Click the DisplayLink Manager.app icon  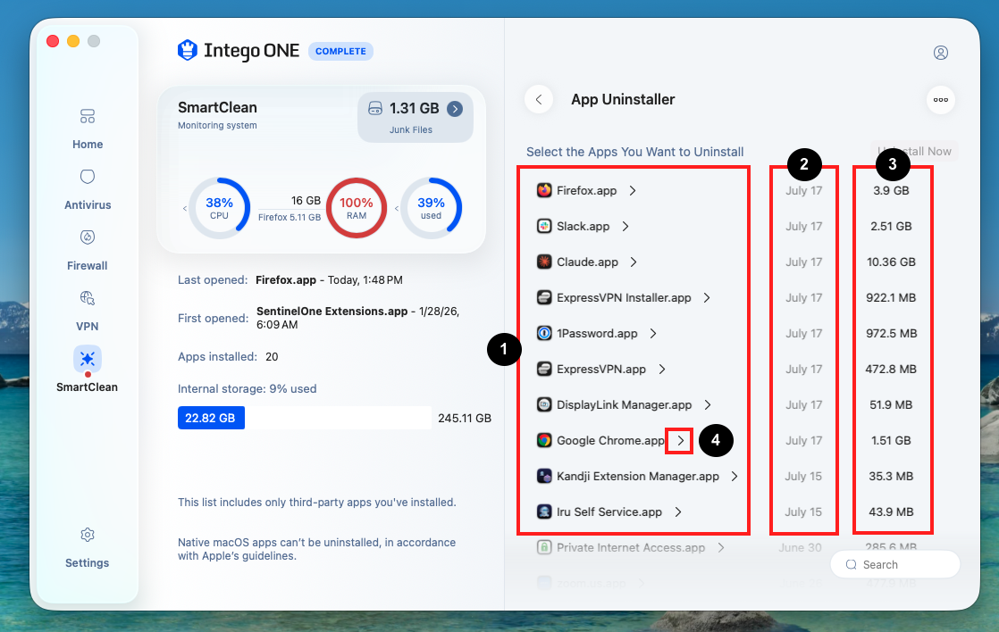[544, 404]
